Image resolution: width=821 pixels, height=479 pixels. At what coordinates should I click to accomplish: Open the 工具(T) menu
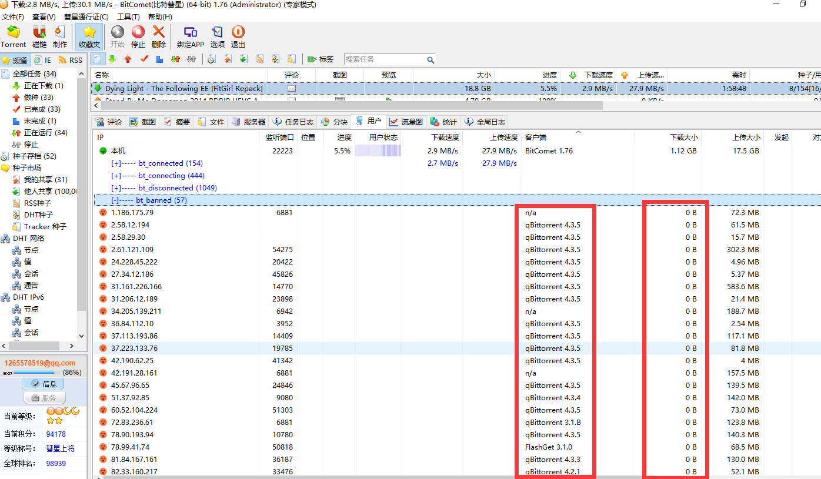(x=128, y=17)
